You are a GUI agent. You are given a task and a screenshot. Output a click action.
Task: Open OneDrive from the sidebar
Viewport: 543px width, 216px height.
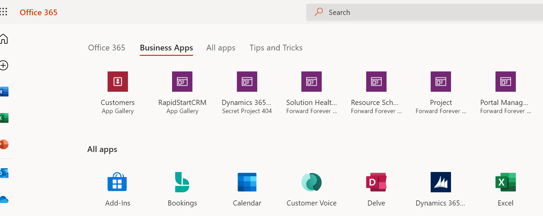4,199
